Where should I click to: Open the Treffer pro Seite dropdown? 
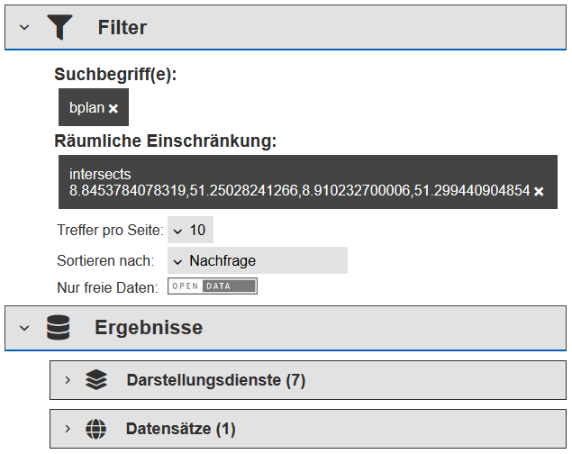190,230
